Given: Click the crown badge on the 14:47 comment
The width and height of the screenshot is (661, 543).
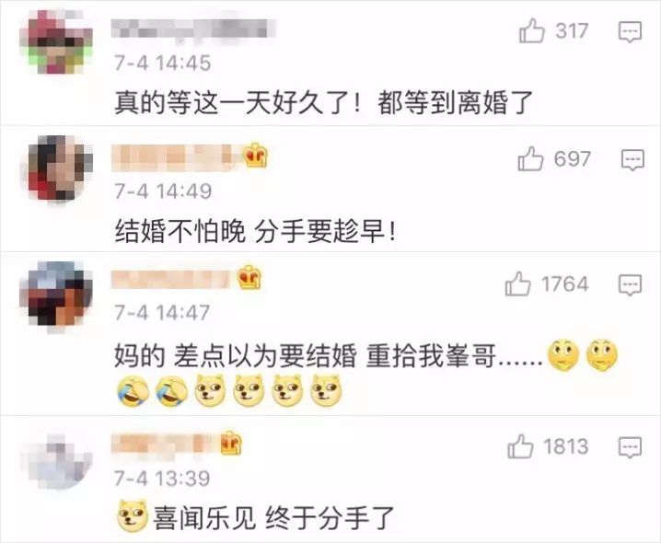Looking at the screenshot, I should tap(249, 277).
